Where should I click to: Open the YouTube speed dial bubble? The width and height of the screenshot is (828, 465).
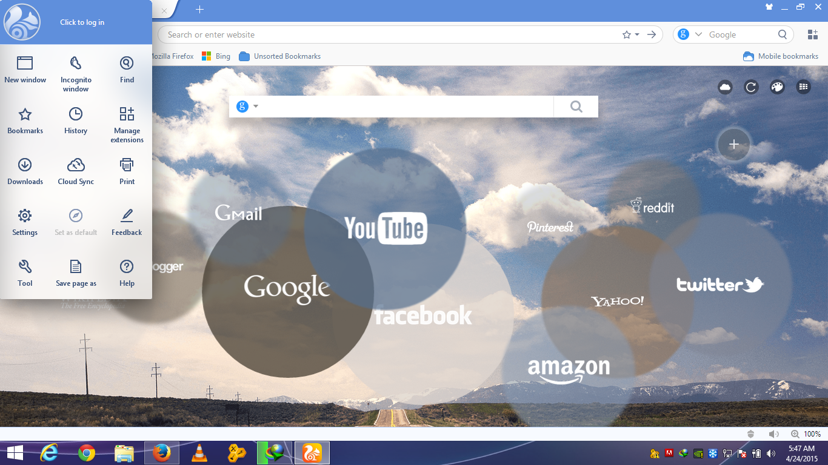386,228
